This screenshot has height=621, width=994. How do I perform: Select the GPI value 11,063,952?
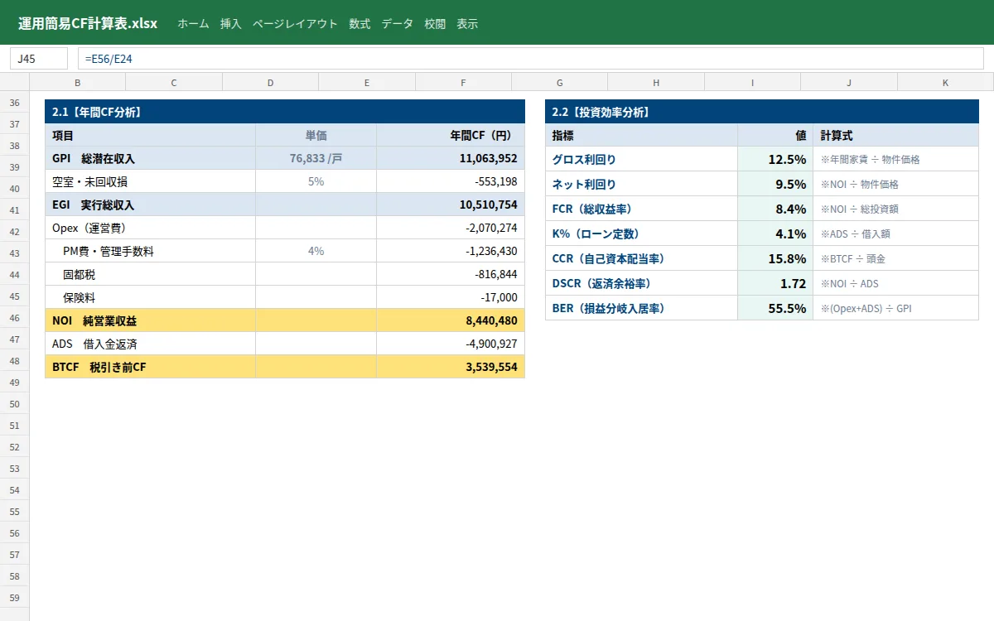[x=451, y=158]
